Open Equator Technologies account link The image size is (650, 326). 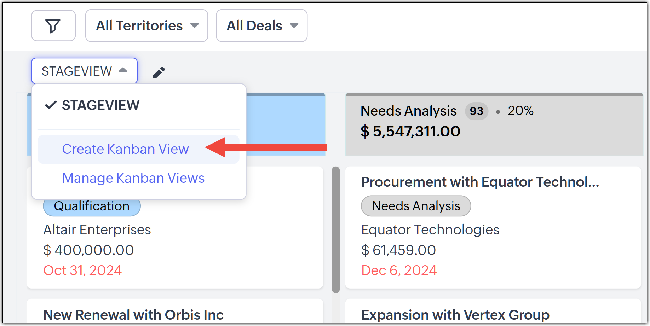tap(430, 230)
